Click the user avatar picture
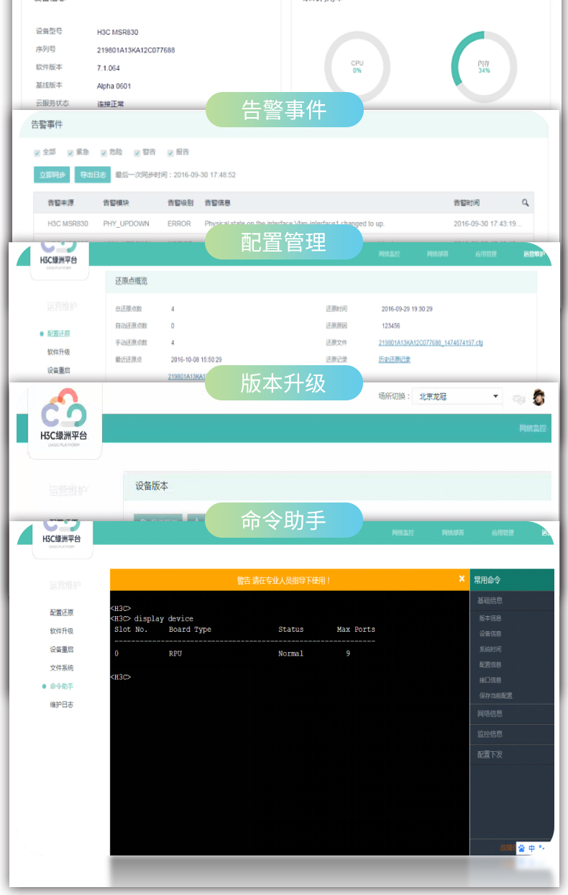The image size is (568, 895). tap(539, 398)
